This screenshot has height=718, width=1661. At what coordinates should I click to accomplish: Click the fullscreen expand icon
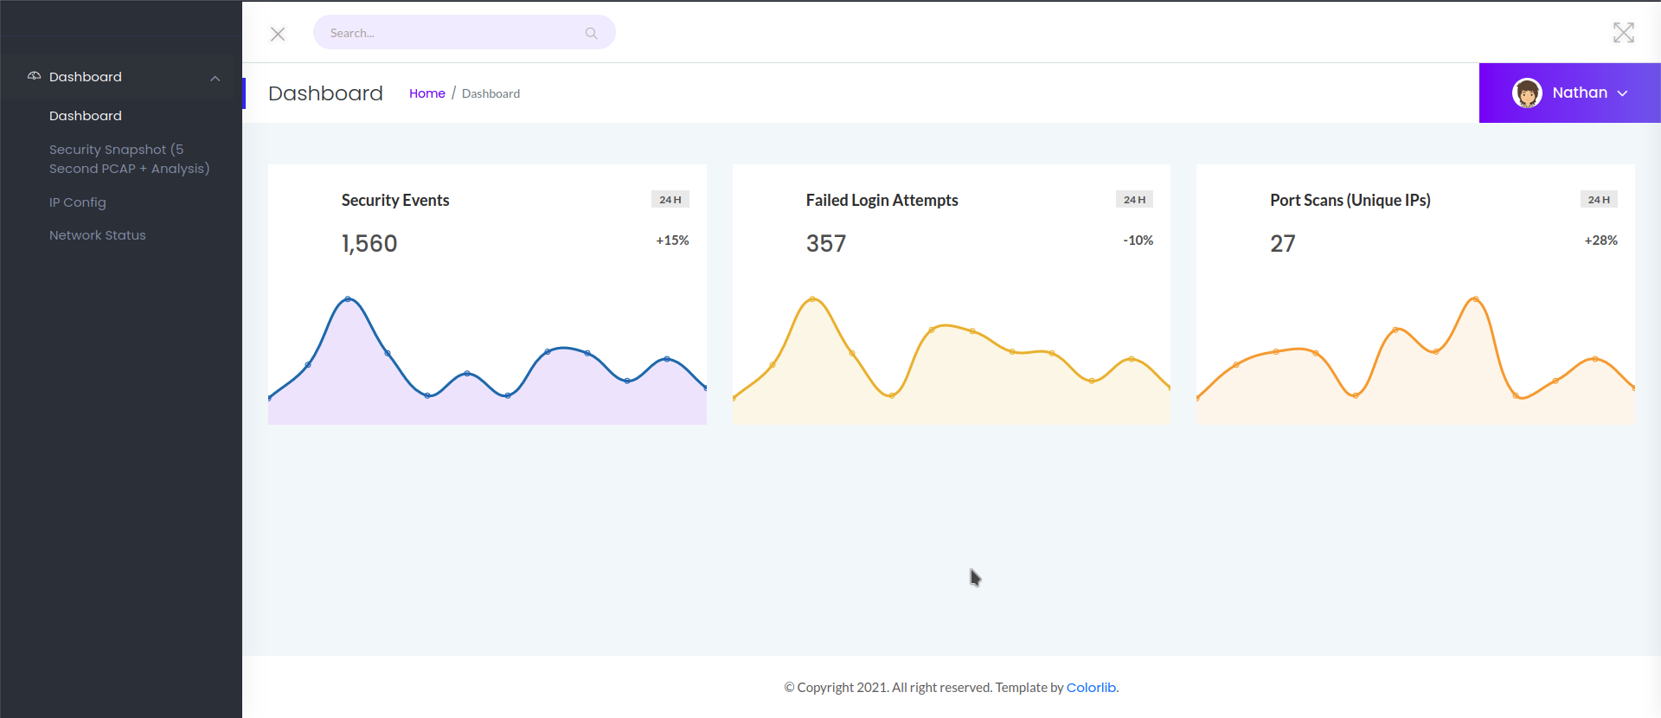point(1623,33)
